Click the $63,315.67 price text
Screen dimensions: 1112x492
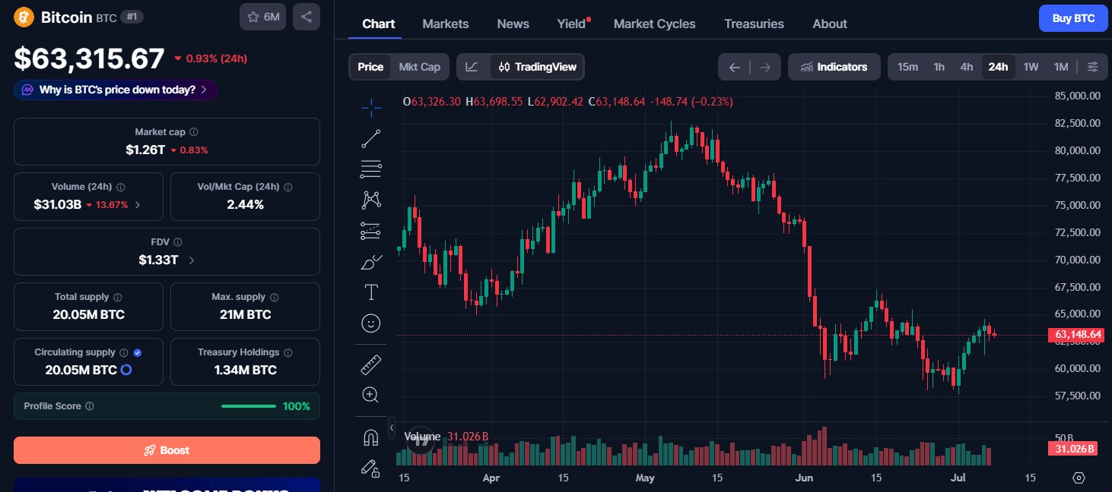click(89, 58)
